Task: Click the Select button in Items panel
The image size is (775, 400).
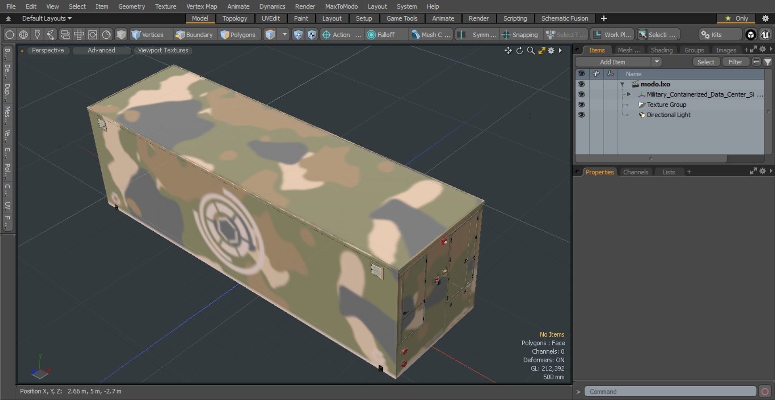Action: [x=706, y=62]
